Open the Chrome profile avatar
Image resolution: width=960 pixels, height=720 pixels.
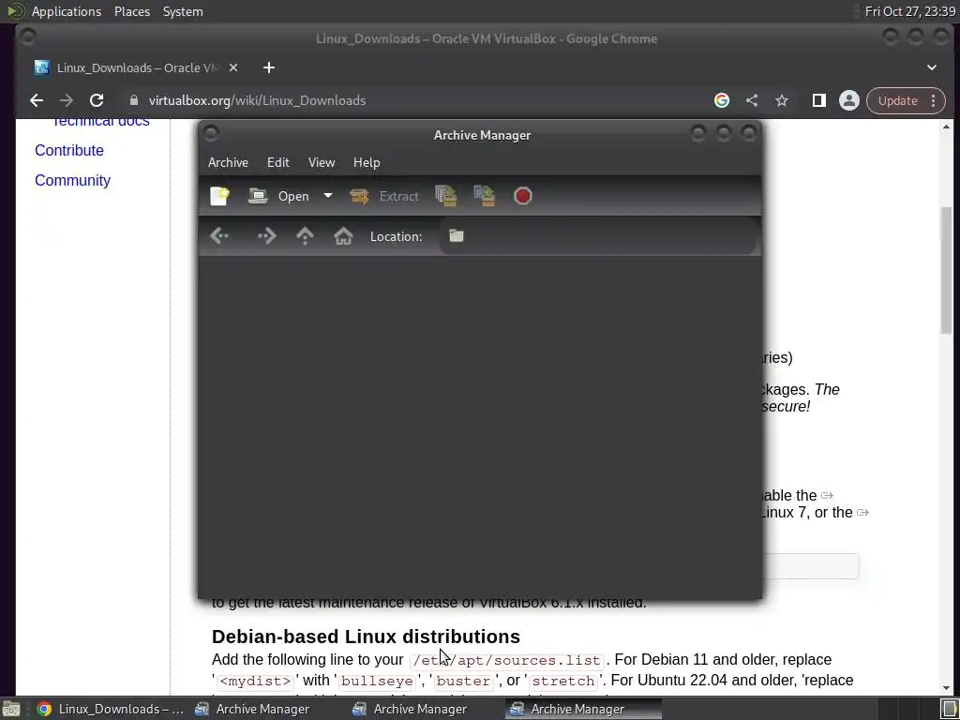(849, 100)
